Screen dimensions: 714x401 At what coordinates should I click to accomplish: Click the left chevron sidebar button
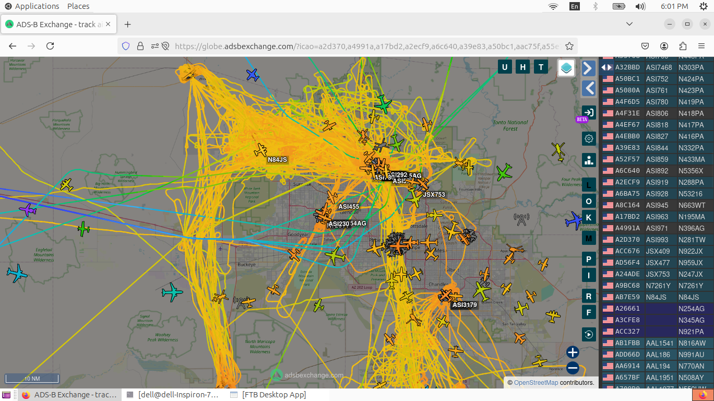(x=589, y=88)
